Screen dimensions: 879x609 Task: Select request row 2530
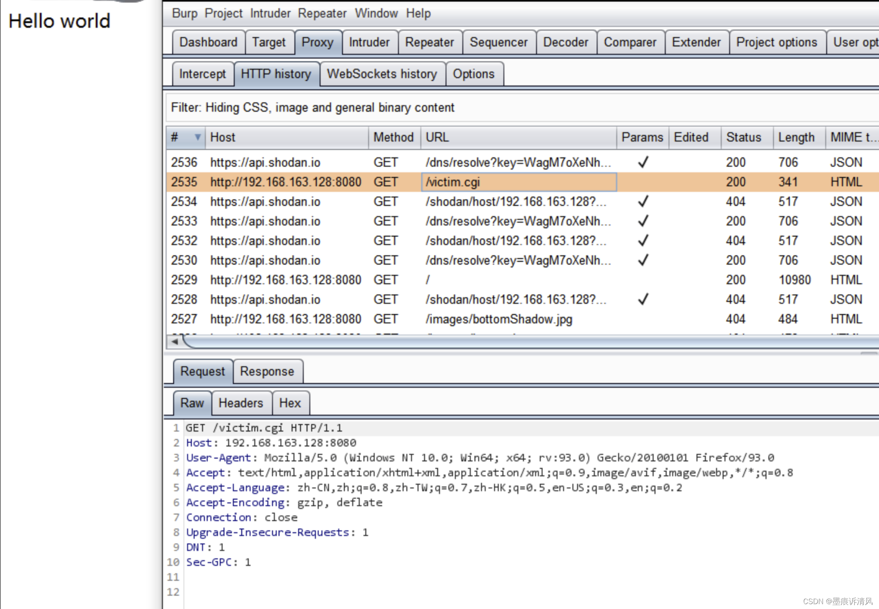tap(522, 260)
